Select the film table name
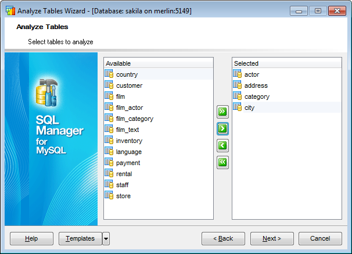This screenshot has width=352, height=254. tap(121, 96)
